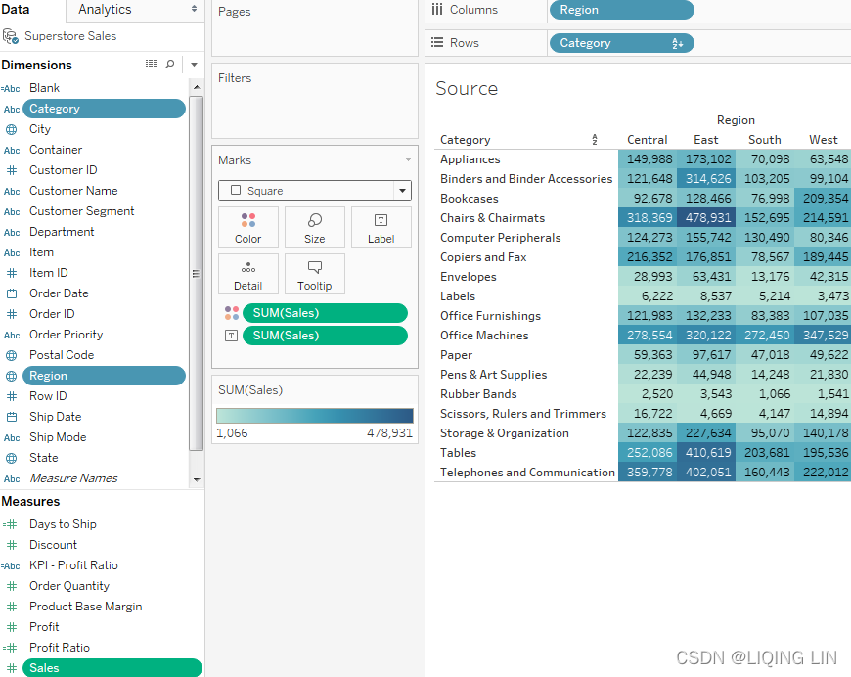Image resolution: width=851 pixels, height=677 pixels.
Task: Click the calculated Abc icon next to KPI - Profit Ratio
Action: (x=11, y=565)
